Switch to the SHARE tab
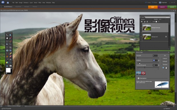This screenshot has height=110, width=177. click(172, 7)
